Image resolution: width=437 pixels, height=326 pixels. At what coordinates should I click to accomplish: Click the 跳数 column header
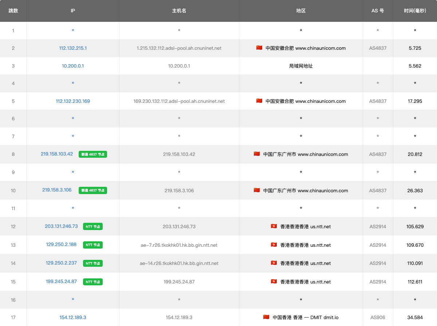point(13,11)
